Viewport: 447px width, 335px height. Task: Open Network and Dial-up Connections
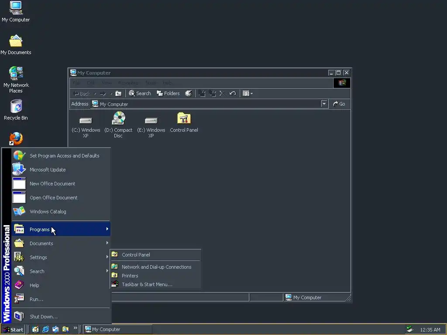156,267
